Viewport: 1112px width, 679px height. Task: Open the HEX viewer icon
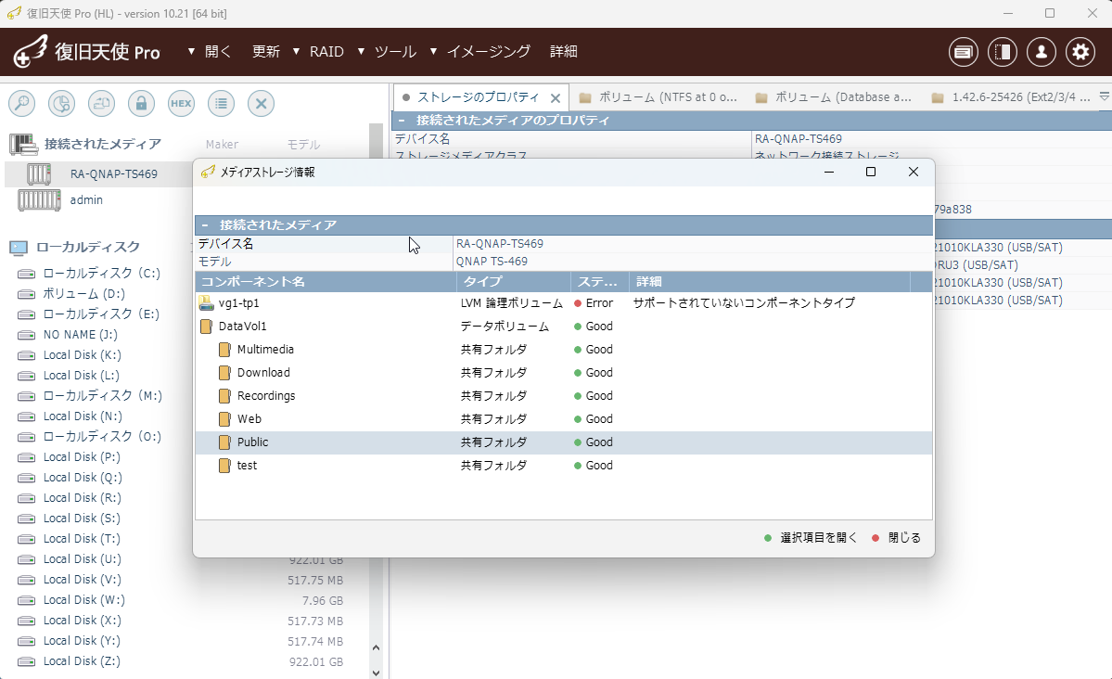[x=181, y=104]
